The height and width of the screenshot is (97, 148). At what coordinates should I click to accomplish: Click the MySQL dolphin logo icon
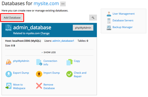9,28
